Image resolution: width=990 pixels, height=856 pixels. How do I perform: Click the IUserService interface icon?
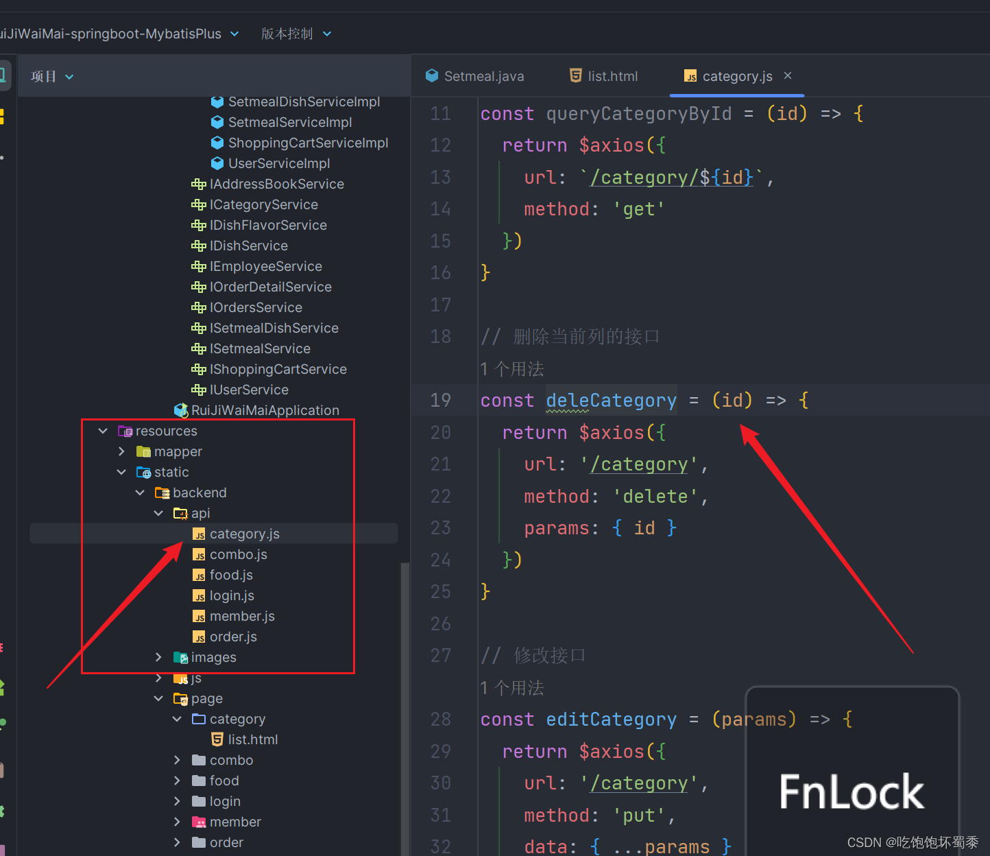pyautogui.click(x=199, y=390)
